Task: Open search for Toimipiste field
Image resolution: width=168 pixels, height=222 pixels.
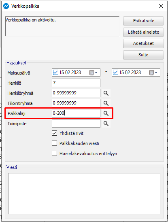Action: [x=106, y=124]
